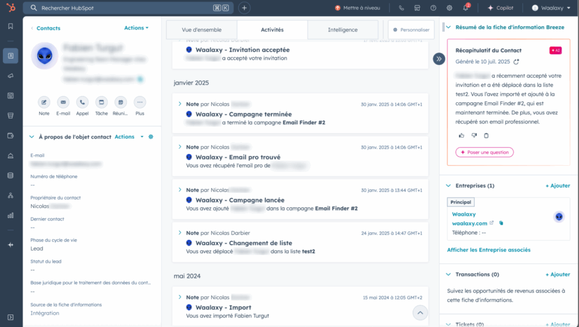Copy the waalaxy.com domain with the copy icon

click(x=501, y=223)
